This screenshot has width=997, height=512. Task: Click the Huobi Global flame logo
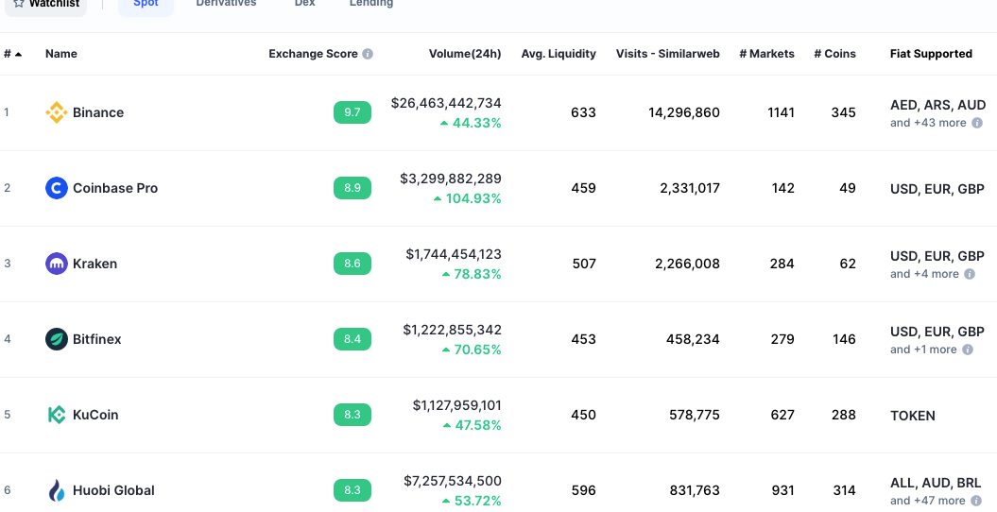pyautogui.click(x=57, y=490)
